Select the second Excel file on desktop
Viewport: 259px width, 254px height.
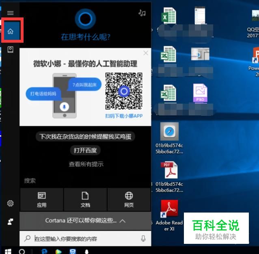pyautogui.click(x=168, y=54)
